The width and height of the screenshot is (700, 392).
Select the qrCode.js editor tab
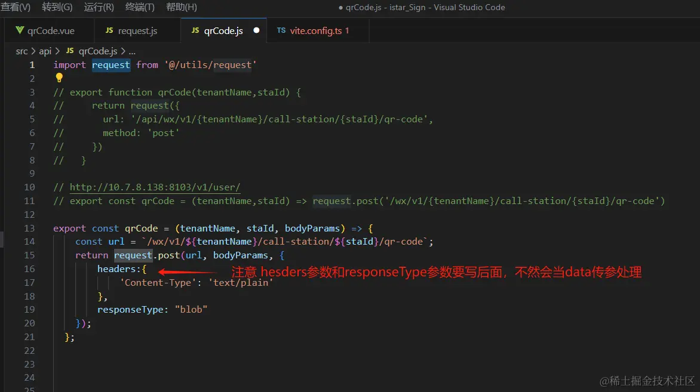pyautogui.click(x=223, y=30)
